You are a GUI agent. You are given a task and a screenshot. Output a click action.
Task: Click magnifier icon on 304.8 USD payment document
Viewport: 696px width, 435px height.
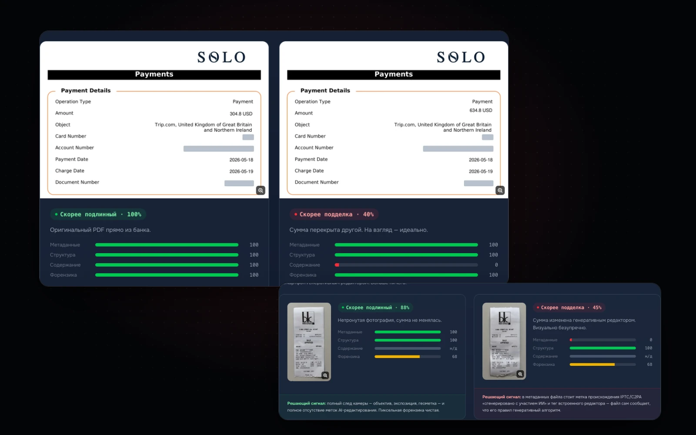pyautogui.click(x=261, y=191)
